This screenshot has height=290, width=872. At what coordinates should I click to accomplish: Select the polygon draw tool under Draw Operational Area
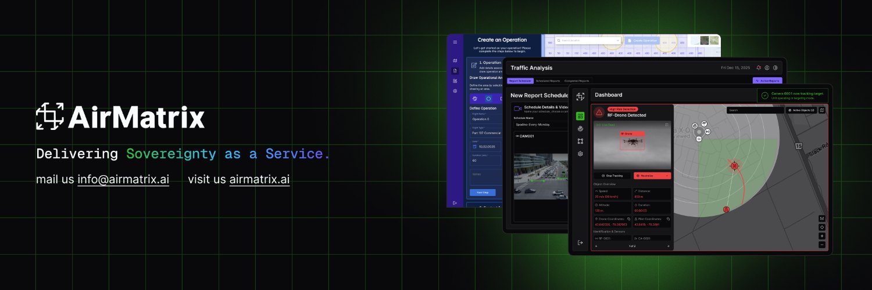[x=474, y=99]
